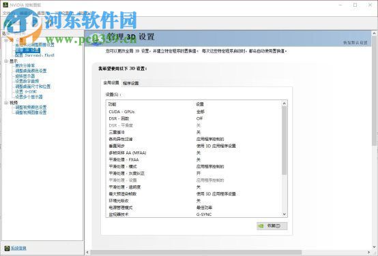Click the 全部 value for CUDA - GPUs
Image resolution: width=378 pixels, height=256 pixels.
coord(201,112)
